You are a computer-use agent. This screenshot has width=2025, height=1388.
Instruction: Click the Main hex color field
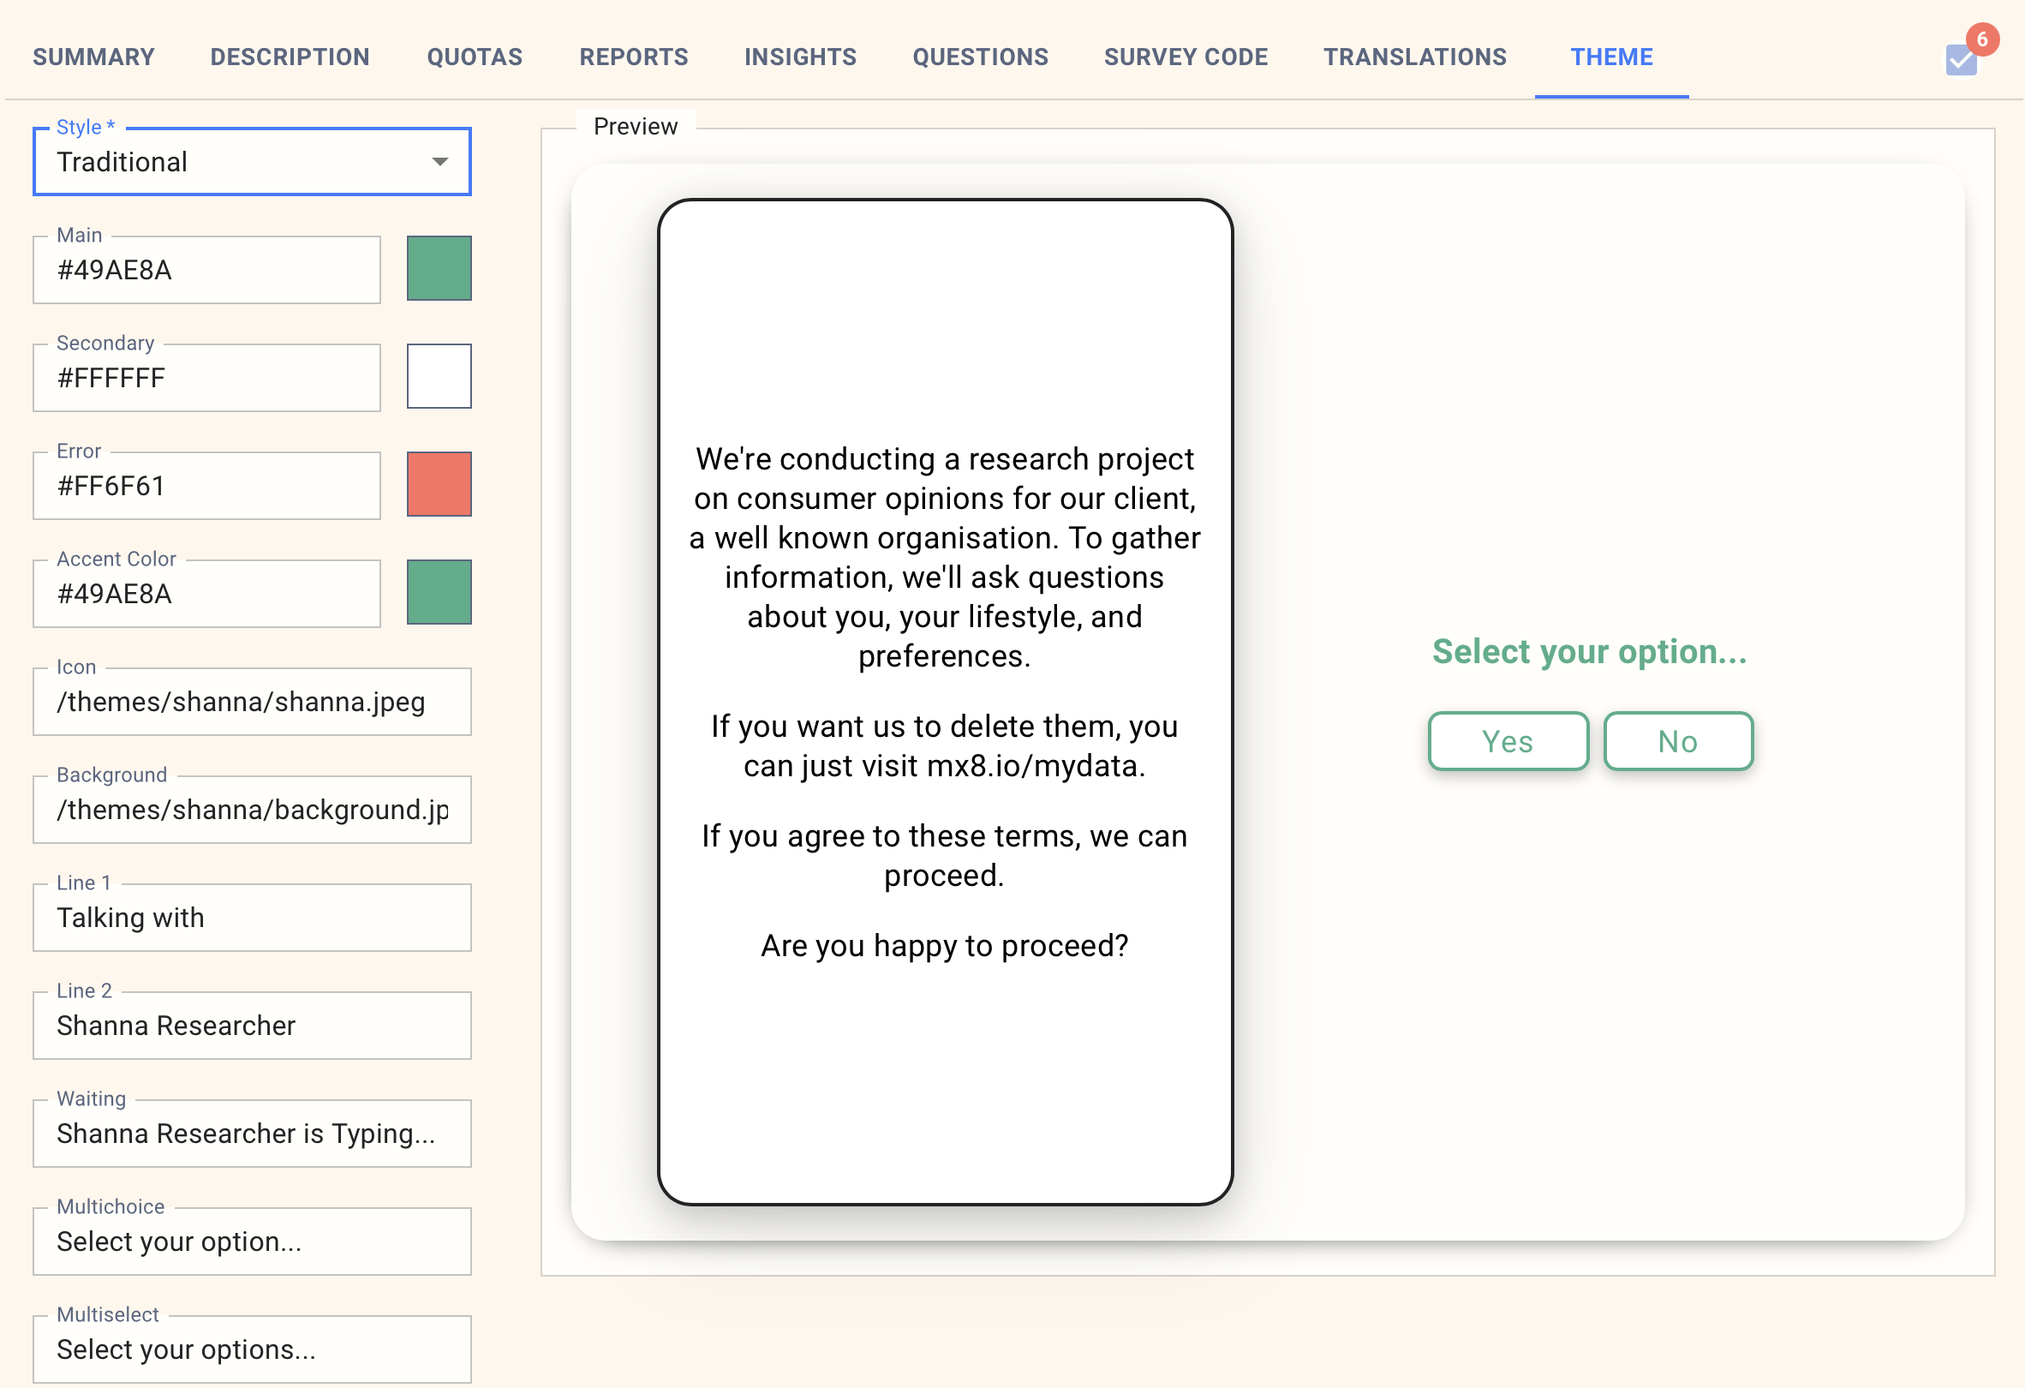(206, 270)
